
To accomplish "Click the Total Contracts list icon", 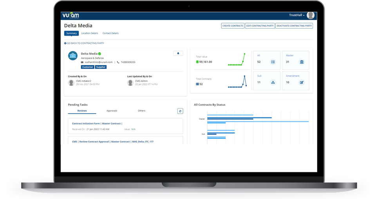I will (x=197, y=84).
